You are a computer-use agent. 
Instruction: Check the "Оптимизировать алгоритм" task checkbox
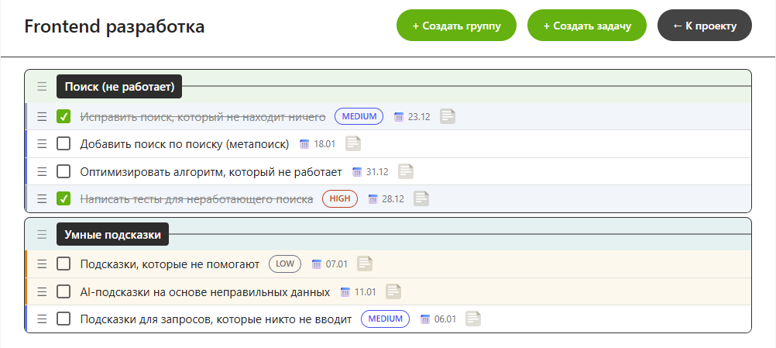pos(64,172)
